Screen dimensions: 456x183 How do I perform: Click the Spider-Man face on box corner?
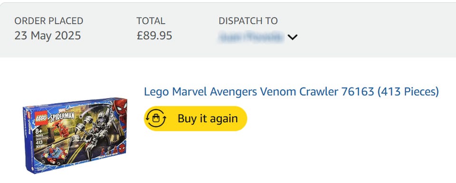[x=120, y=107]
